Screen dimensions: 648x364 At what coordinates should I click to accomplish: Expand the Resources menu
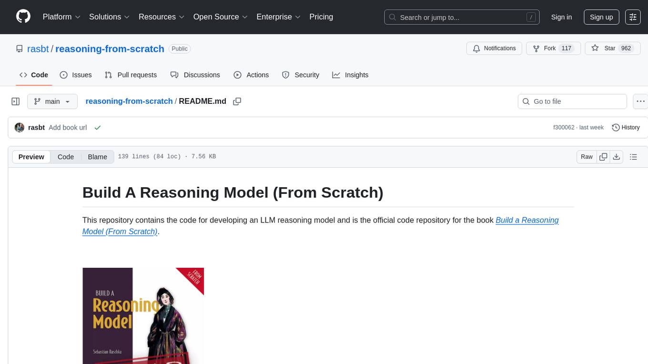pyautogui.click(x=162, y=17)
